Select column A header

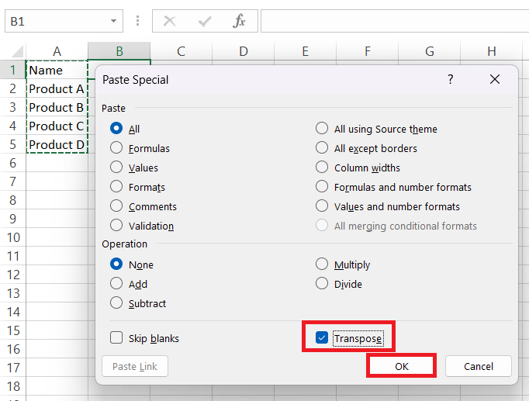click(57, 51)
